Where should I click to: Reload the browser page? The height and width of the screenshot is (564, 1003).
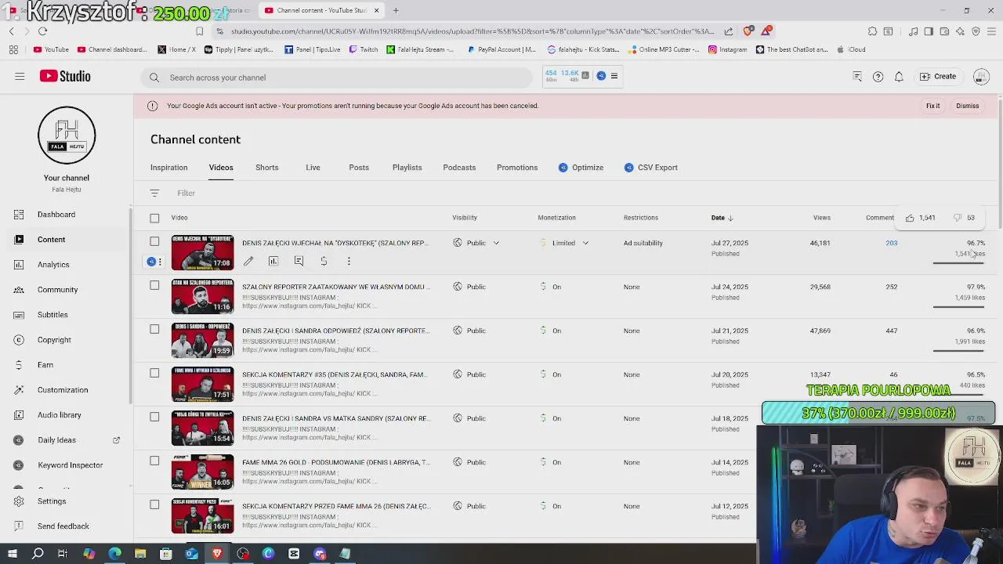[x=42, y=31]
